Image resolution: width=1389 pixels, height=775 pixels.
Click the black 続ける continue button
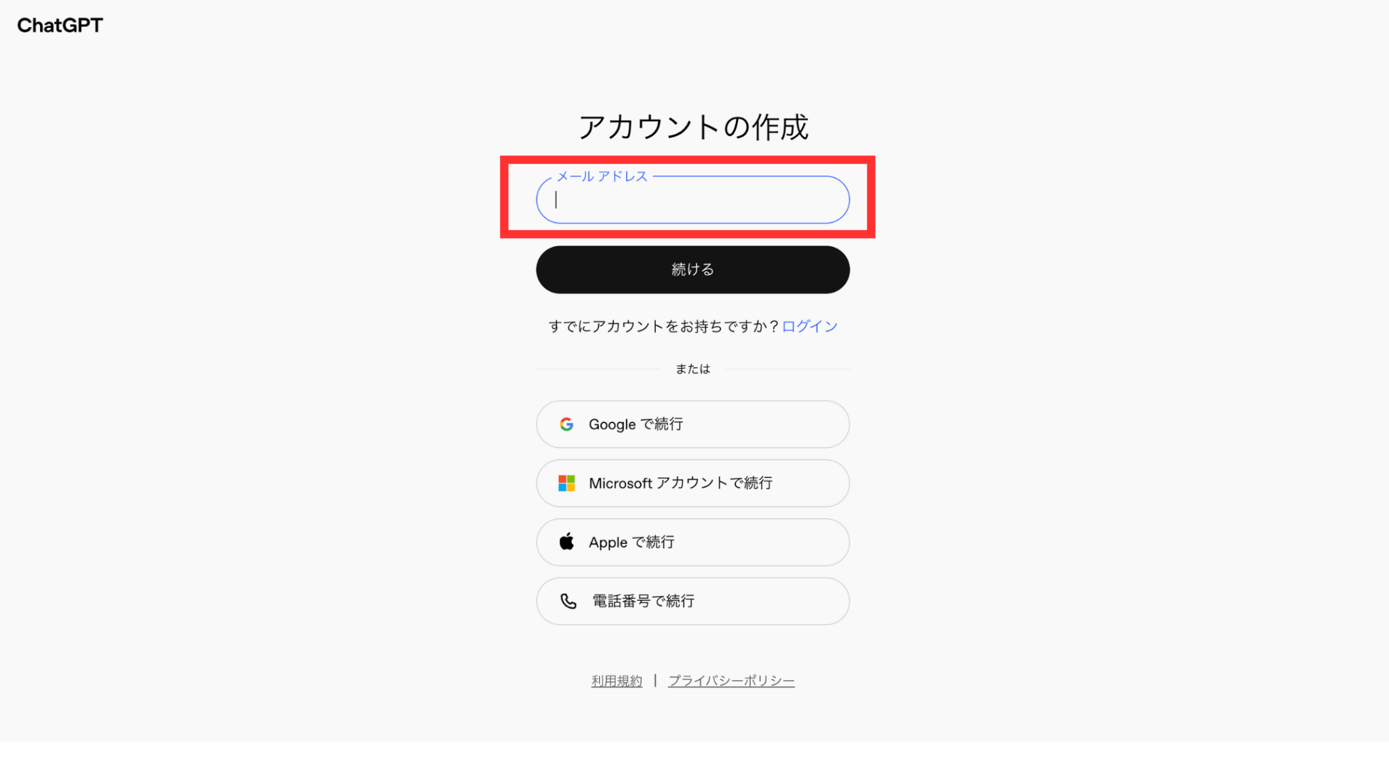point(692,270)
